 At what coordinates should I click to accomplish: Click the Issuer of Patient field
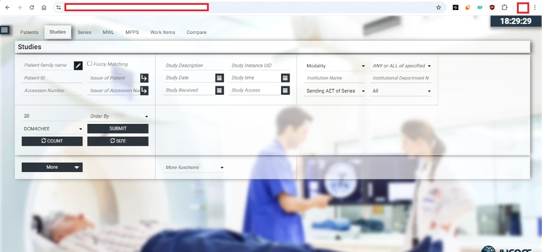tap(114, 78)
